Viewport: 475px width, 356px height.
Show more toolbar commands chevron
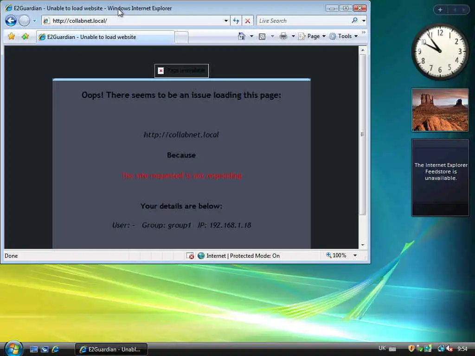[364, 32]
